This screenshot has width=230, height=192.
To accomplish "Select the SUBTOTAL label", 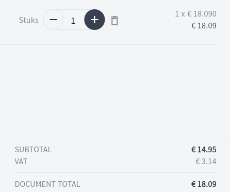I will tap(33, 150).
